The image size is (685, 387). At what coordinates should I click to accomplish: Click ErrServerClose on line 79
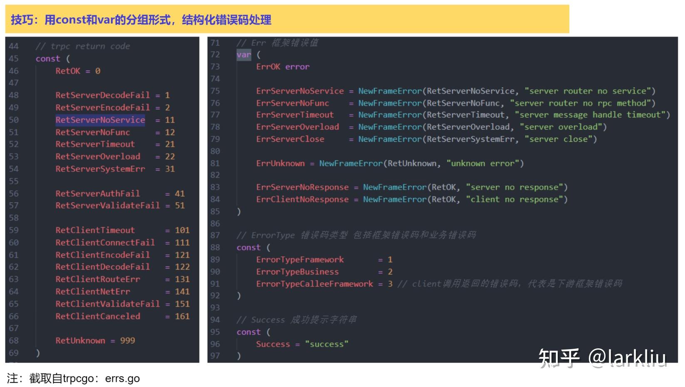tap(290, 139)
